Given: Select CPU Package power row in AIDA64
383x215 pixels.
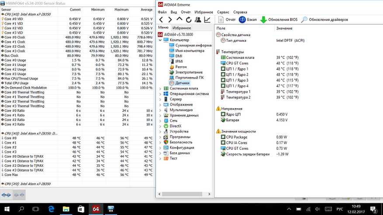Looking at the screenshot, I should pos(254,137).
